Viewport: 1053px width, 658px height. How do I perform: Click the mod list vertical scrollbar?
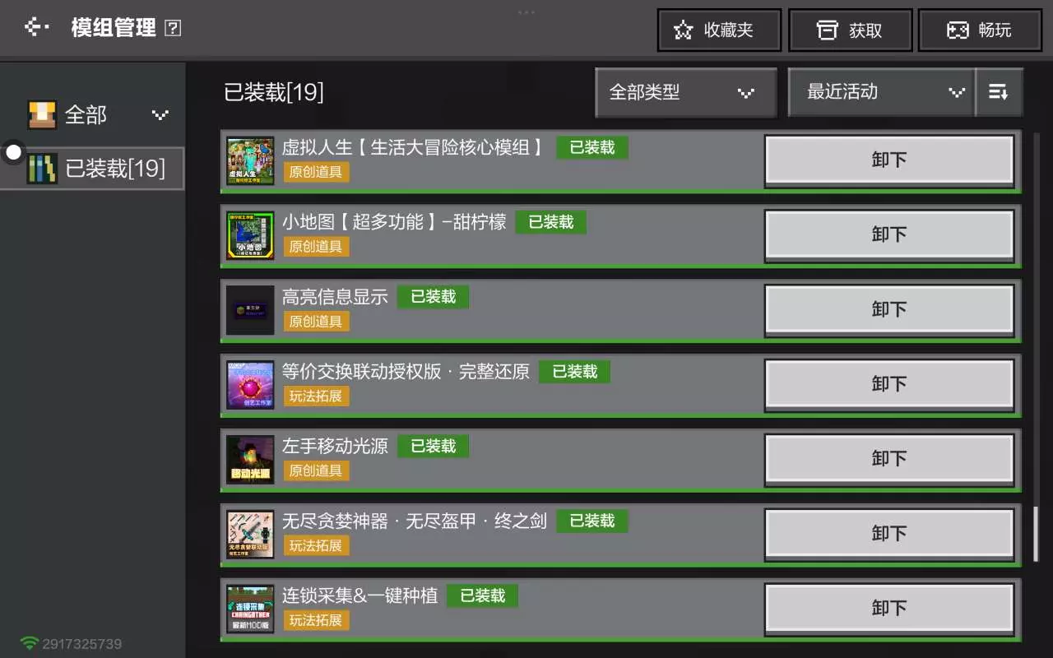(x=1036, y=533)
